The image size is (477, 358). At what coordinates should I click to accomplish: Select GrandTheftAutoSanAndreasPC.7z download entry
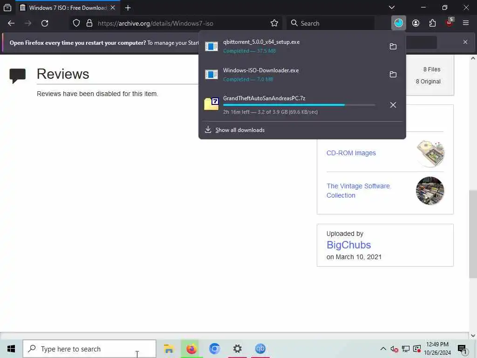pyautogui.click(x=292, y=105)
